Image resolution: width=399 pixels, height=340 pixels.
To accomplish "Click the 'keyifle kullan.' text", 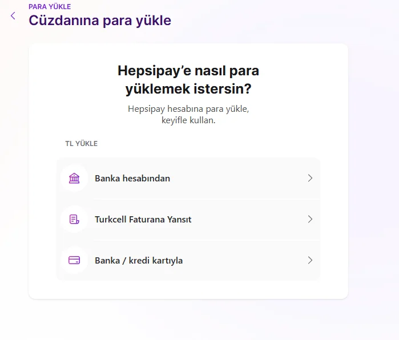I will [x=188, y=121].
